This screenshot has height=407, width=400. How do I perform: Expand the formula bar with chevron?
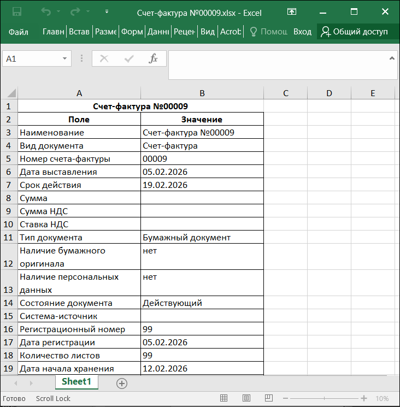[392, 58]
